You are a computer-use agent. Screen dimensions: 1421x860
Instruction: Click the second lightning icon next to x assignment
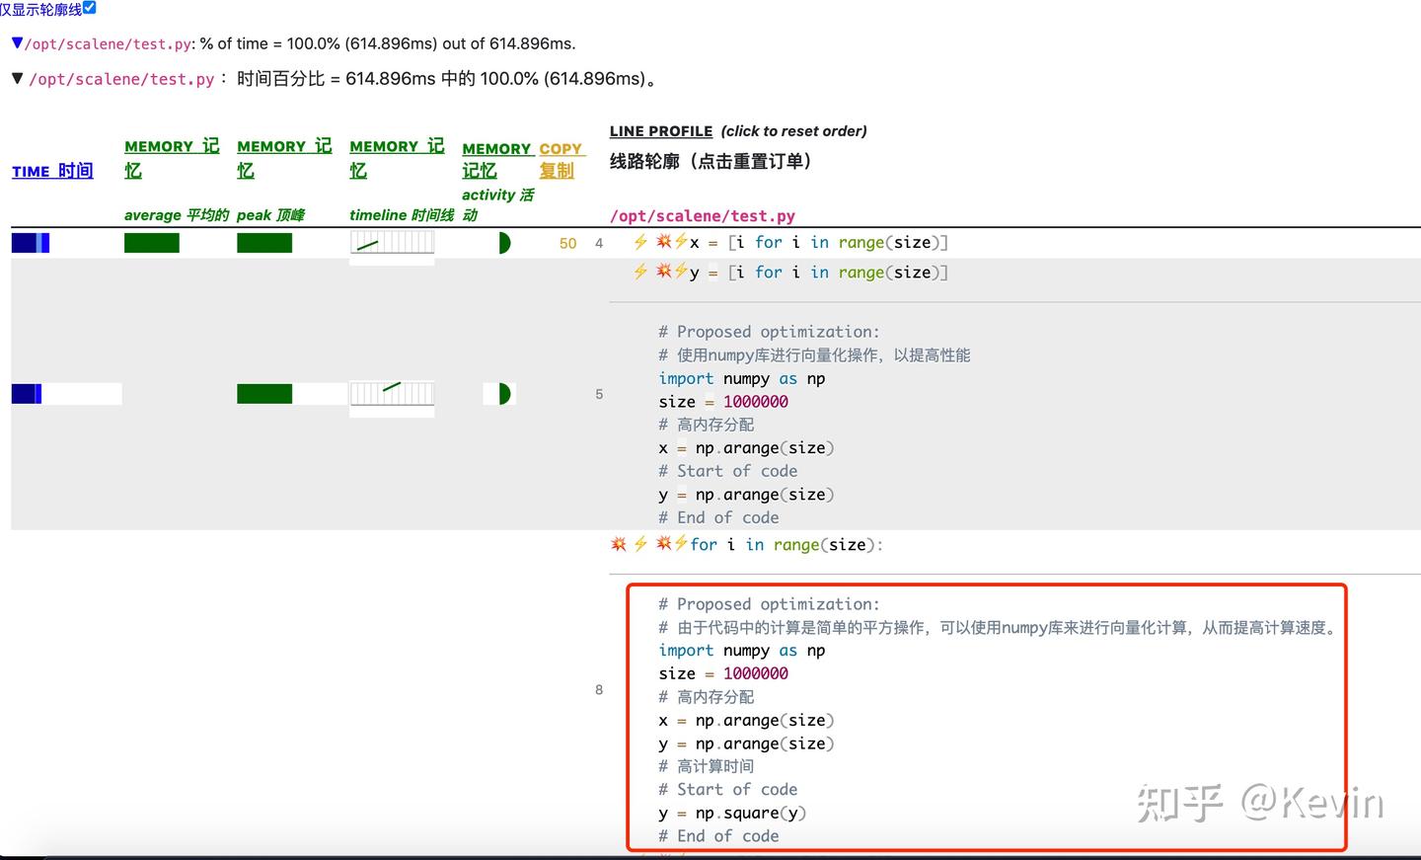pos(681,242)
